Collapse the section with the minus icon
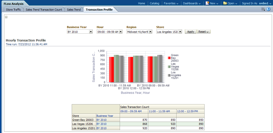273x133 pixels. (6, 17)
